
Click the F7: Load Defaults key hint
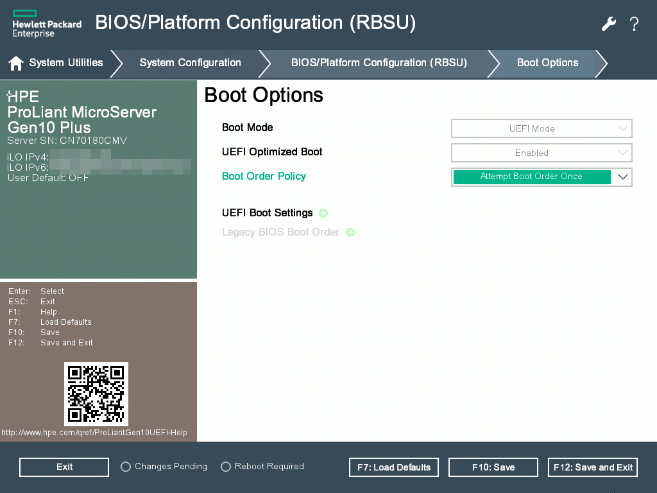point(50,322)
